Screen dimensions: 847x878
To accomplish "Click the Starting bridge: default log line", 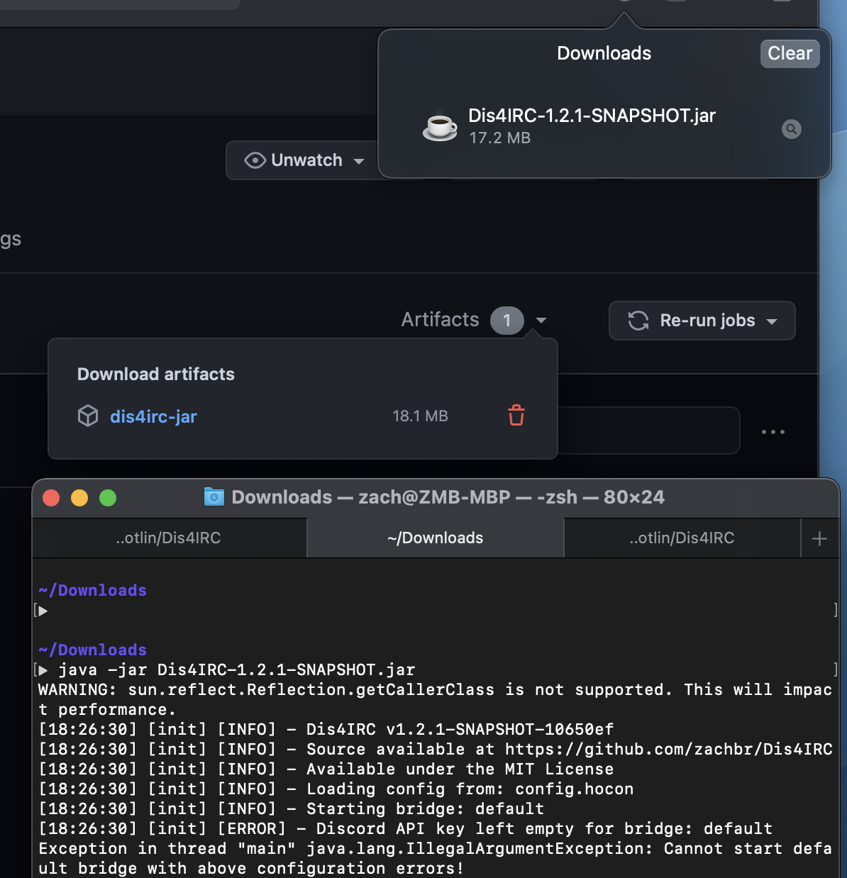I will point(292,808).
